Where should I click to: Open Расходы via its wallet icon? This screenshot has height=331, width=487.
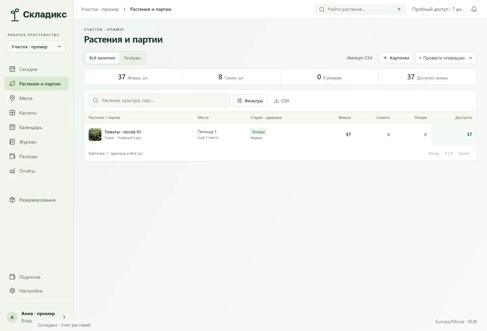coord(13,156)
